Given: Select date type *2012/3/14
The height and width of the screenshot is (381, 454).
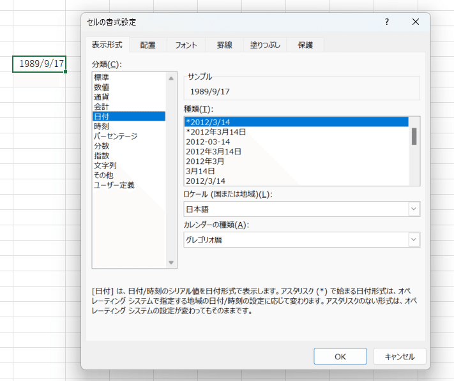Looking at the screenshot, I should [296, 122].
